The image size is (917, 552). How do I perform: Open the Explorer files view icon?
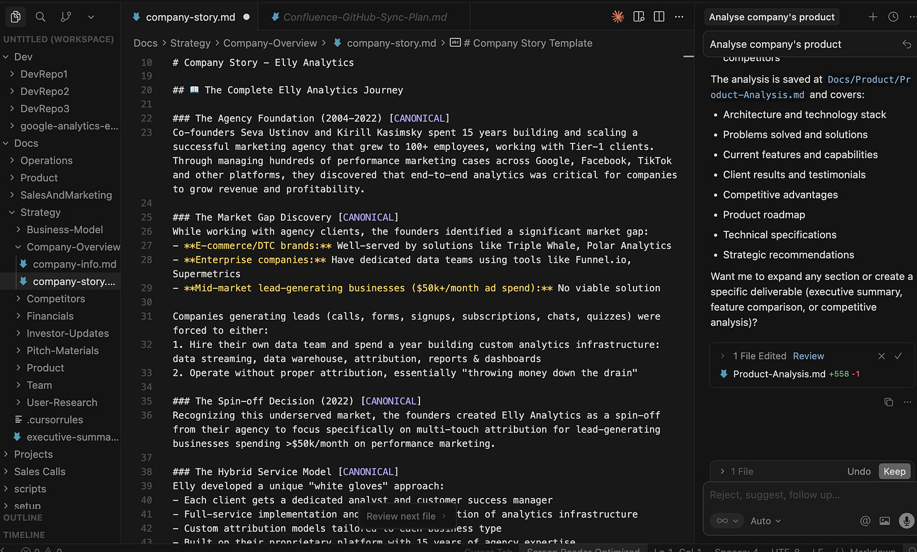[16, 17]
